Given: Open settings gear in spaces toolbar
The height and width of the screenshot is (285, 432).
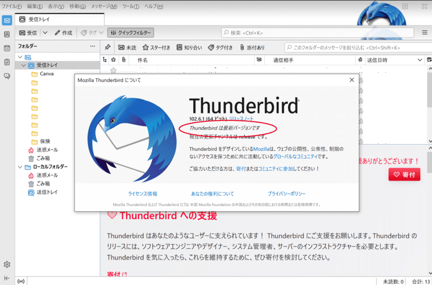Looking at the screenshot, I should tap(7, 265).
